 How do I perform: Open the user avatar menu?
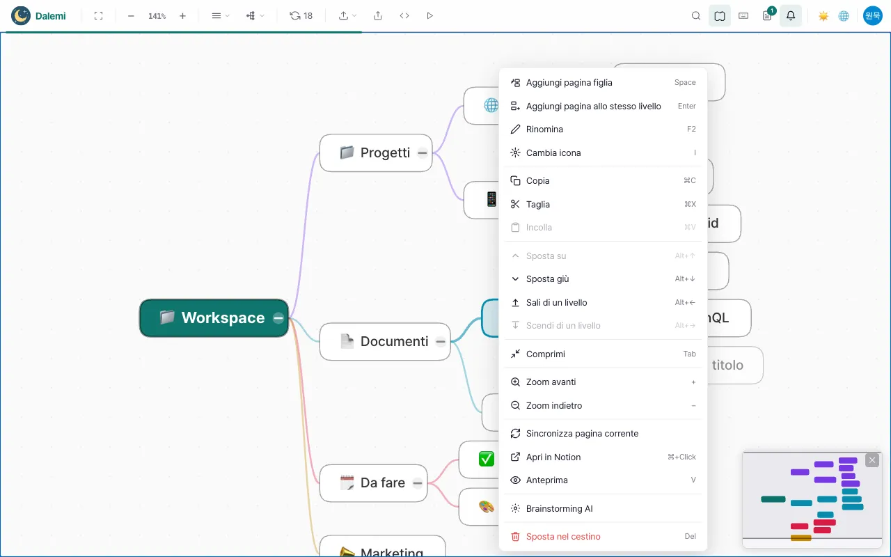(x=873, y=15)
